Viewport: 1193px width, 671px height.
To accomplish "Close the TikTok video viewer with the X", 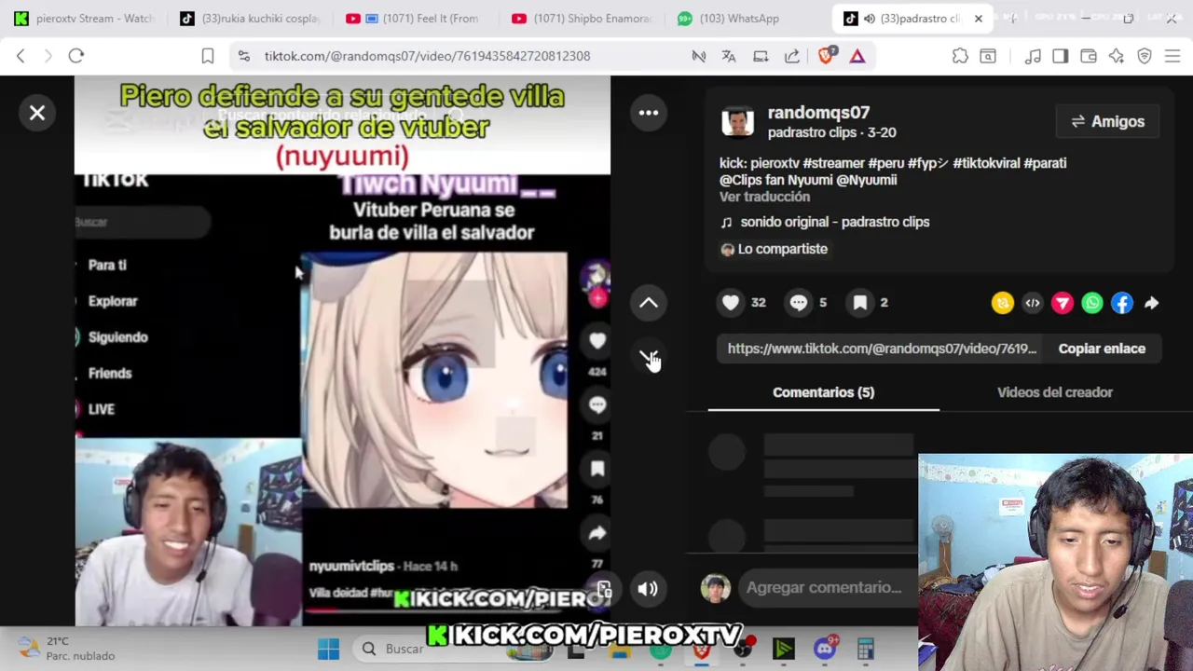I will tap(37, 113).
